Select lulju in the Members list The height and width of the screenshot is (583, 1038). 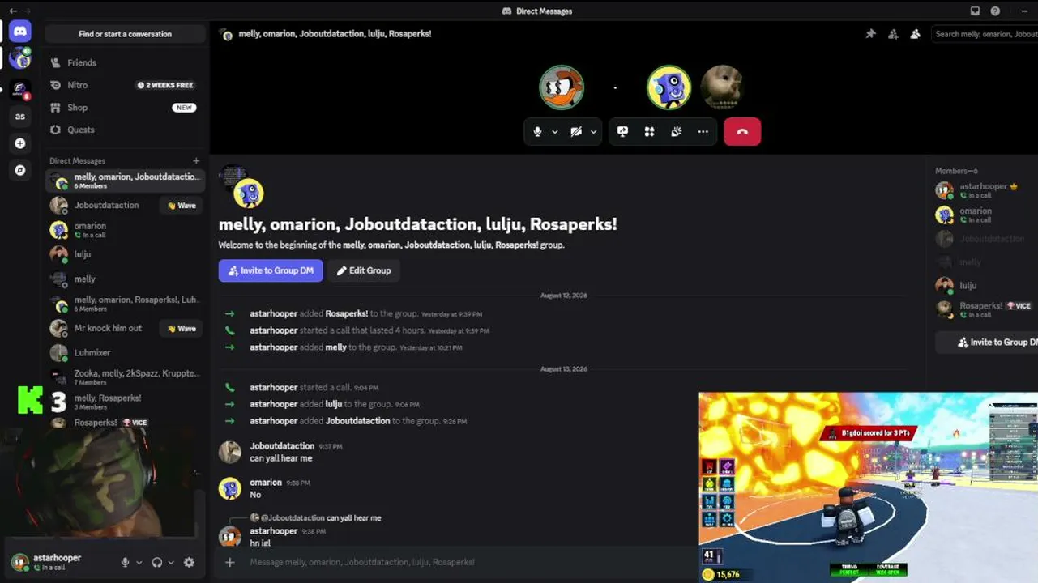point(985,285)
